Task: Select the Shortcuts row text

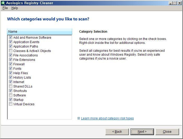Action: (x=20, y=91)
